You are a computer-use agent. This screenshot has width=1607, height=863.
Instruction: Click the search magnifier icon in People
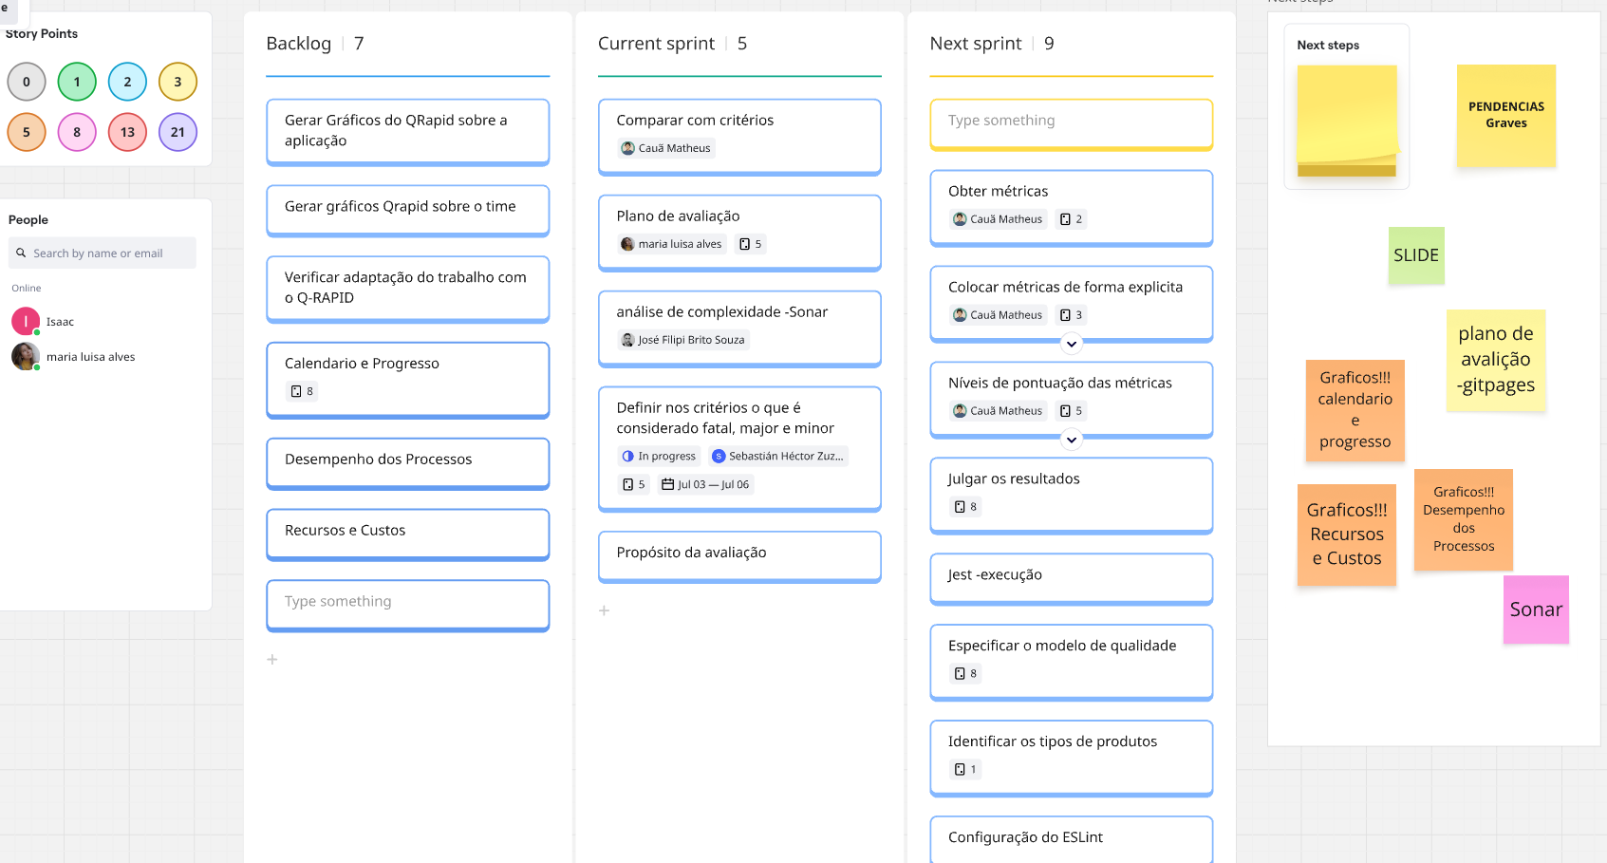pyautogui.click(x=21, y=253)
